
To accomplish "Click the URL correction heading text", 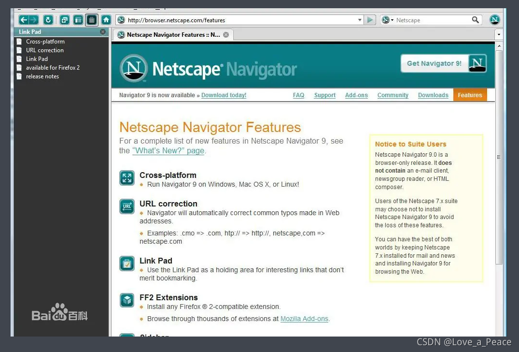I will tap(168, 204).
